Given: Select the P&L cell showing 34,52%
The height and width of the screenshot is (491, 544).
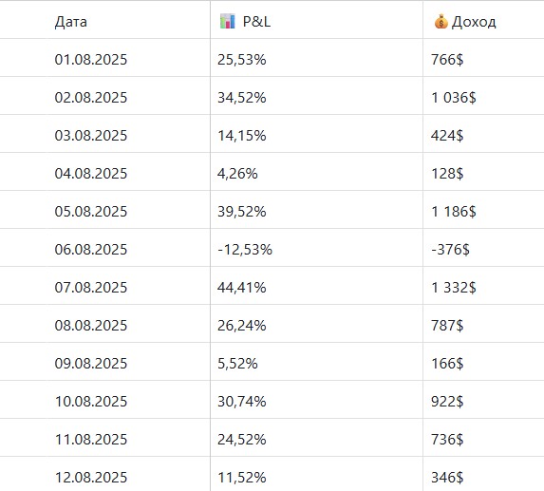Looking at the screenshot, I should (242, 98).
